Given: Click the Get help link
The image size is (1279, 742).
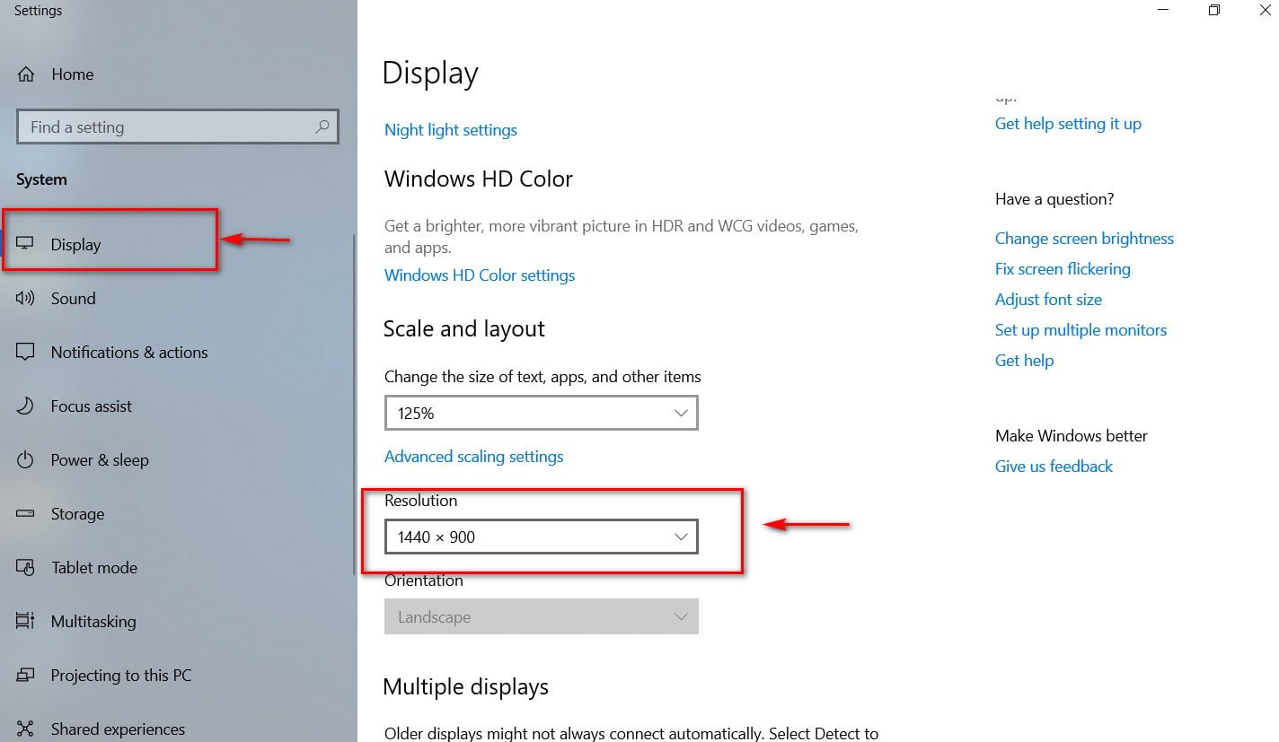Looking at the screenshot, I should [1024, 361].
